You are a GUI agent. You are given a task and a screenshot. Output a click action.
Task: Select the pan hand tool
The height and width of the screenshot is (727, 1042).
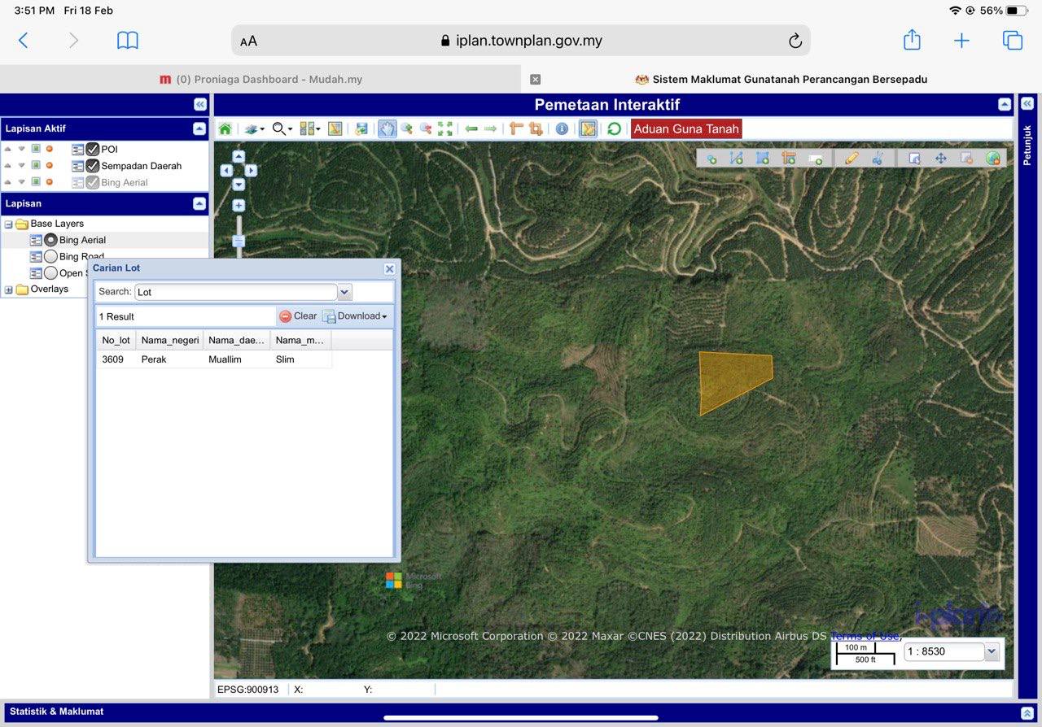tap(387, 128)
